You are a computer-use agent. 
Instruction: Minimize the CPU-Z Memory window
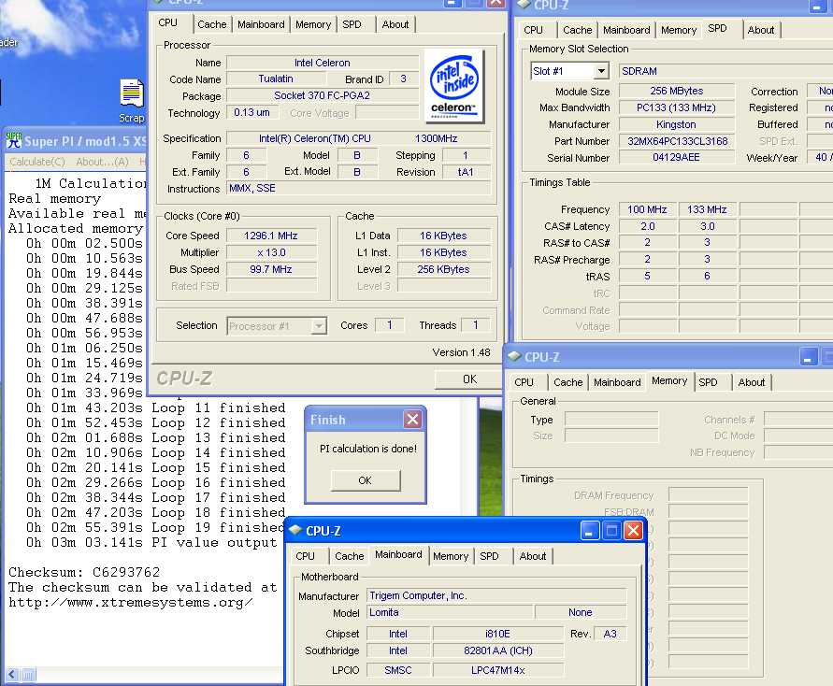809,357
